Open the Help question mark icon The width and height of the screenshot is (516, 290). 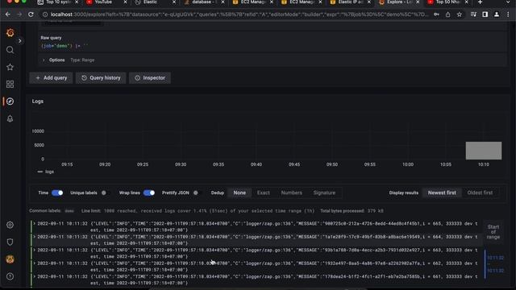tap(10, 276)
